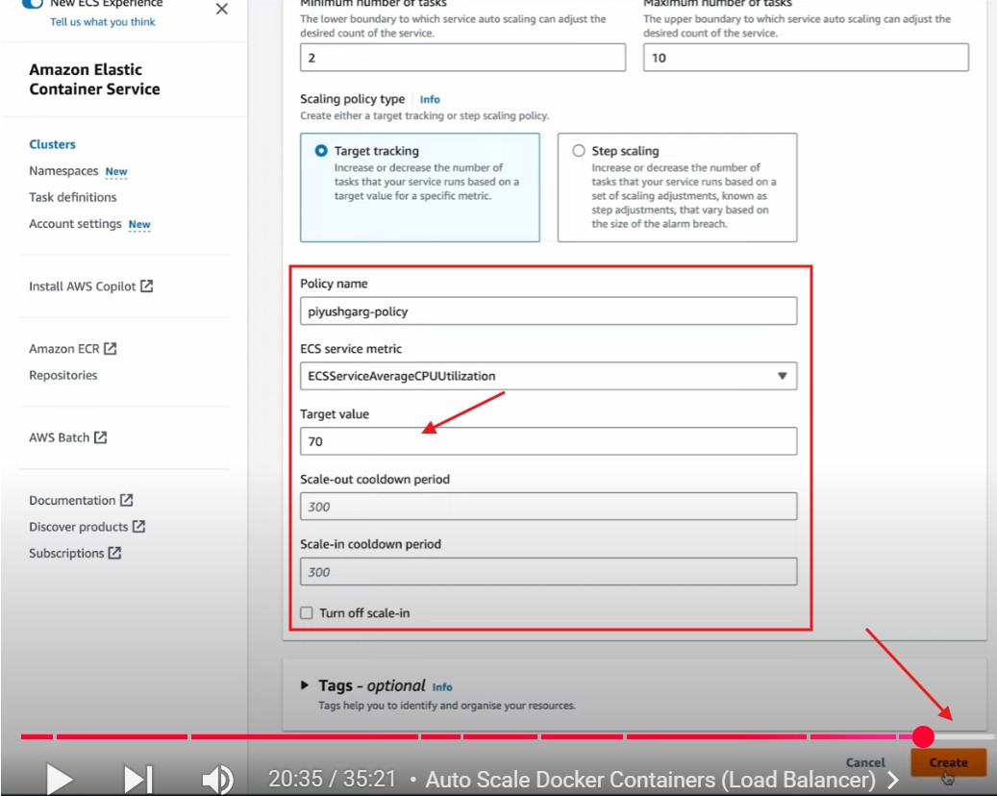
Task: Click the Cancel button
Action: (x=865, y=762)
